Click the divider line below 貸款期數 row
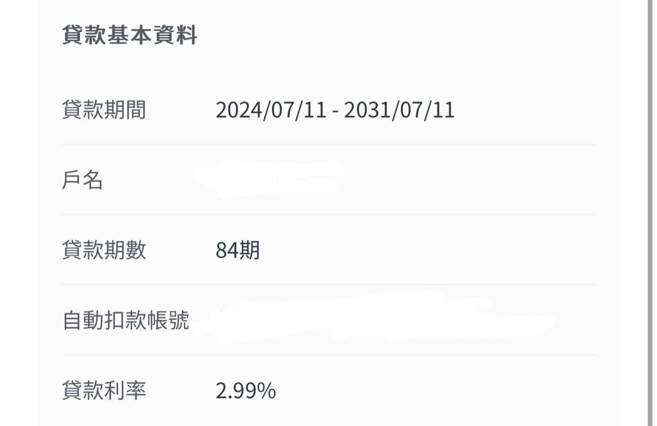657x426 pixels. coord(328,285)
